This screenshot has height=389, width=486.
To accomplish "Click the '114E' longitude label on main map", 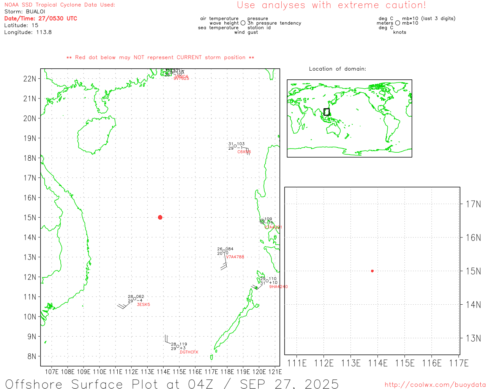I will click(x=163, y=372).
